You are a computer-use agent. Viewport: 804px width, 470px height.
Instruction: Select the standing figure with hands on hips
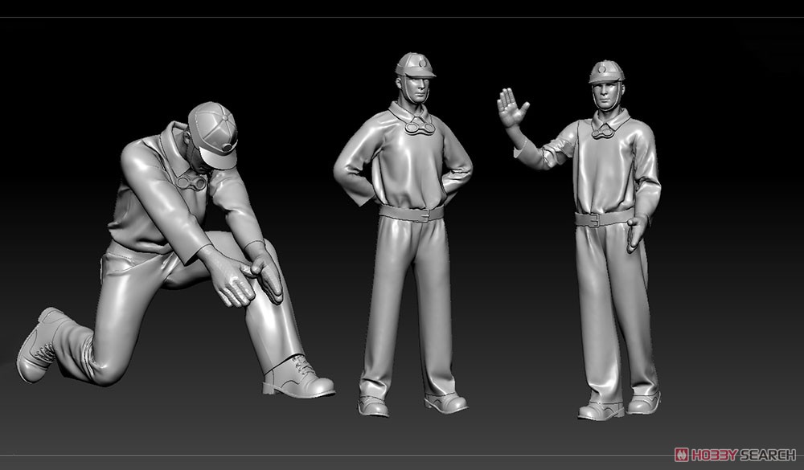pos(404,235)
